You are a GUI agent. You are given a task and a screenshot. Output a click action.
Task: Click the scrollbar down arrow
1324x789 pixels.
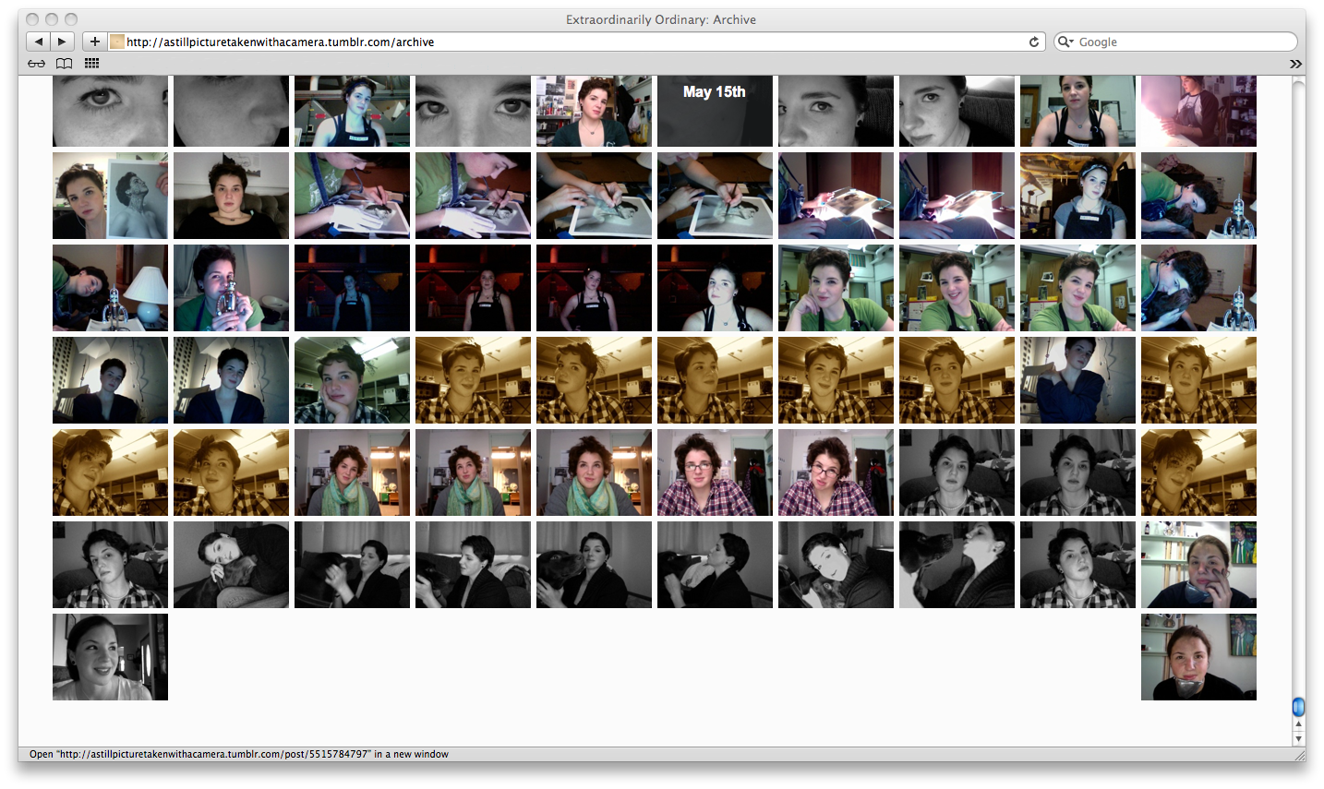pyautogui.click(x=1298, y=738)
